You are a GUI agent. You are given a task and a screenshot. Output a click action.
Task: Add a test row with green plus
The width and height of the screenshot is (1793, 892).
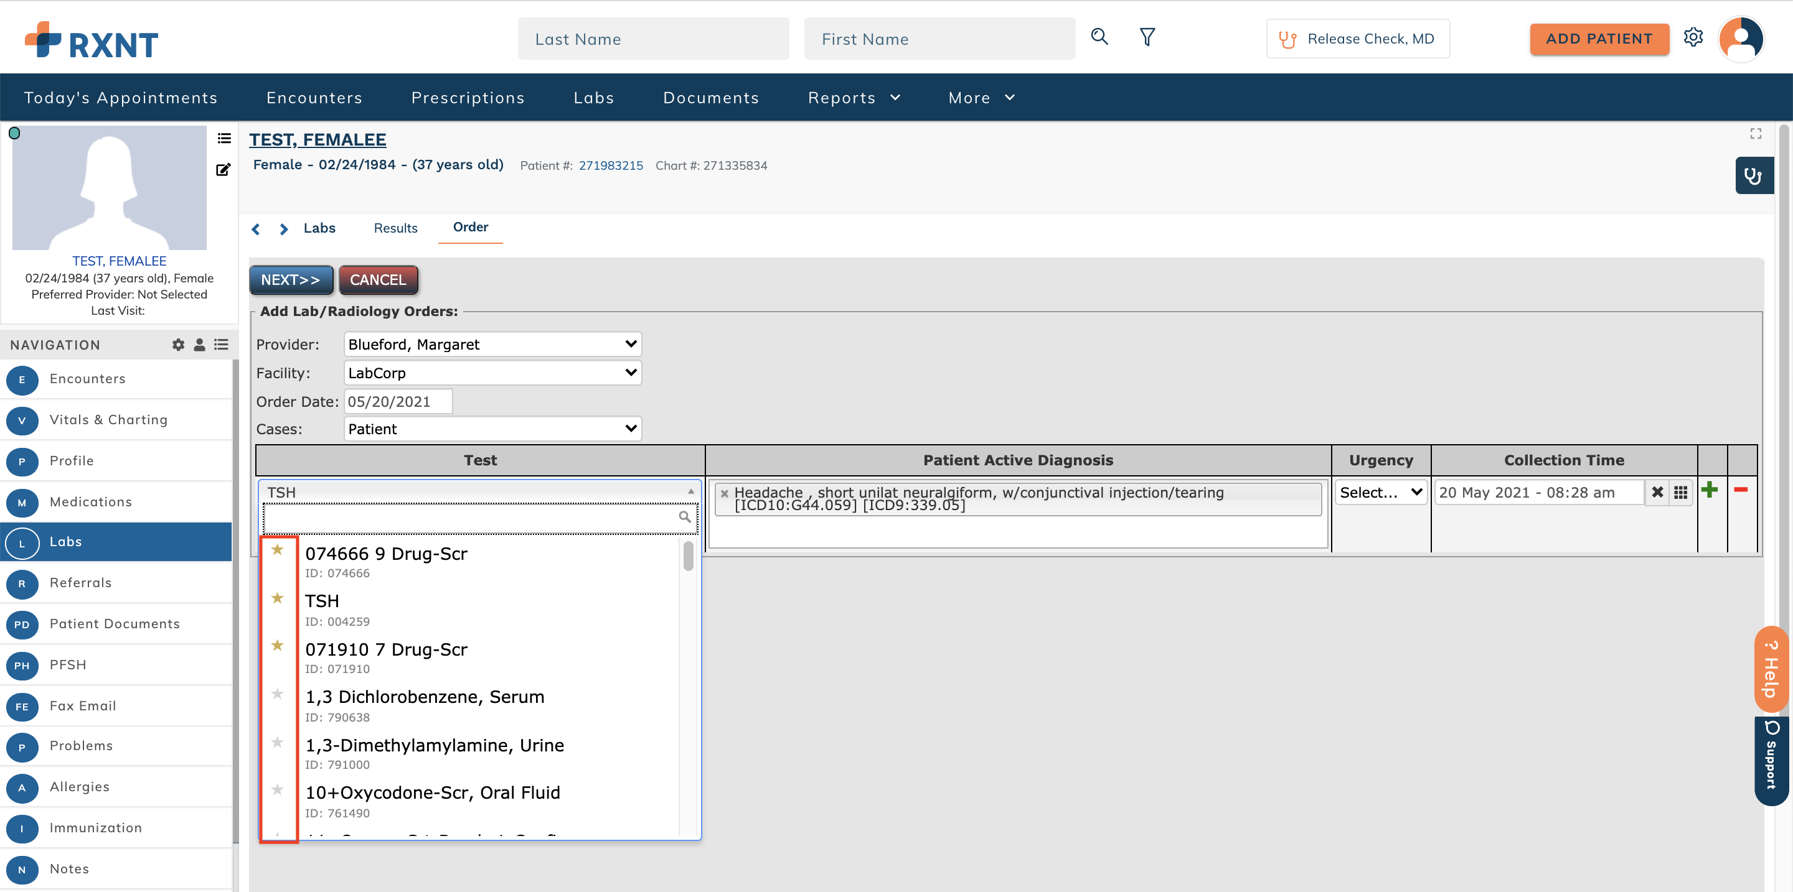click(x=1710, y=490)
